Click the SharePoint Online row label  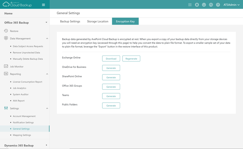(x=72, y=77)
